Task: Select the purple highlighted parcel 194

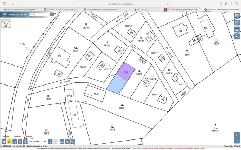Action: click(126, 71)
